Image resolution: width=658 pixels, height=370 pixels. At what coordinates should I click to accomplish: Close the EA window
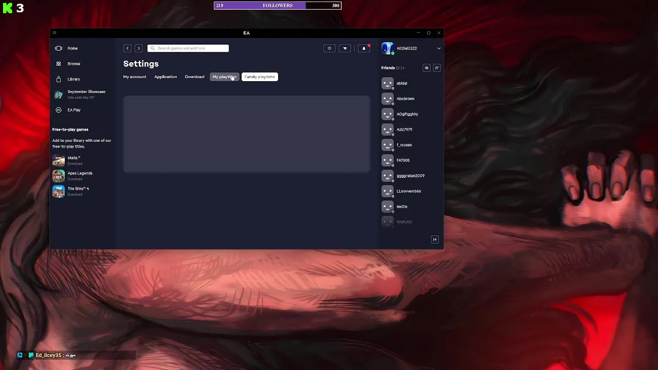pos(438,33)
